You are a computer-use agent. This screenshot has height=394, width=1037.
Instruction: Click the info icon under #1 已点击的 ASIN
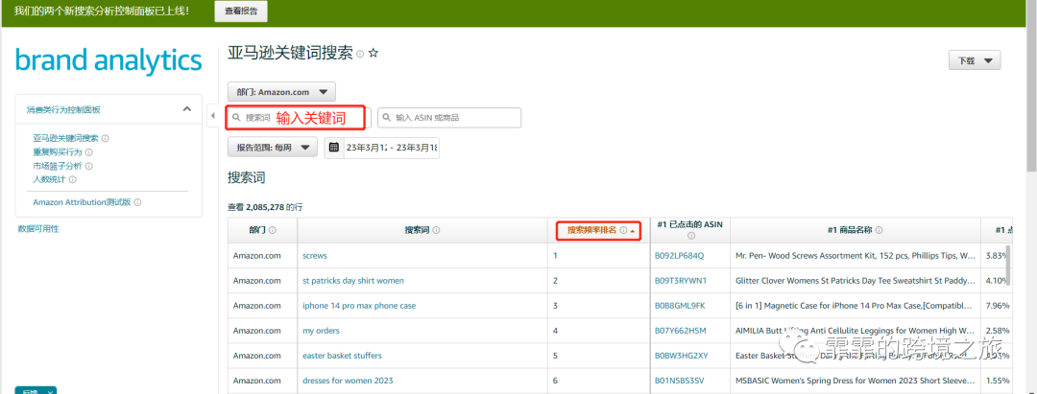click(691, 236)
